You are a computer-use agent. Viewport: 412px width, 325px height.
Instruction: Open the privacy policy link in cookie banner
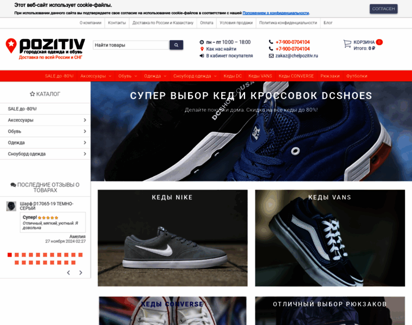(x=275, y=13)
